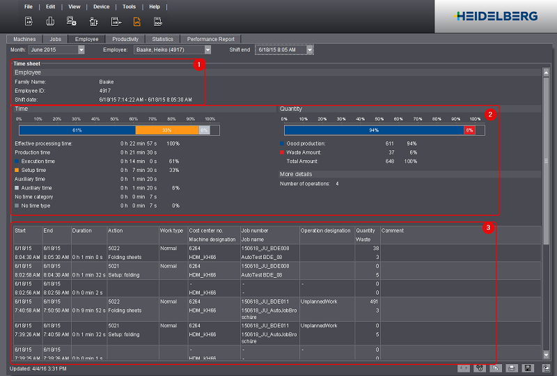
Task: Click the printing press machine toolbar icon
Action: point(93,22)
